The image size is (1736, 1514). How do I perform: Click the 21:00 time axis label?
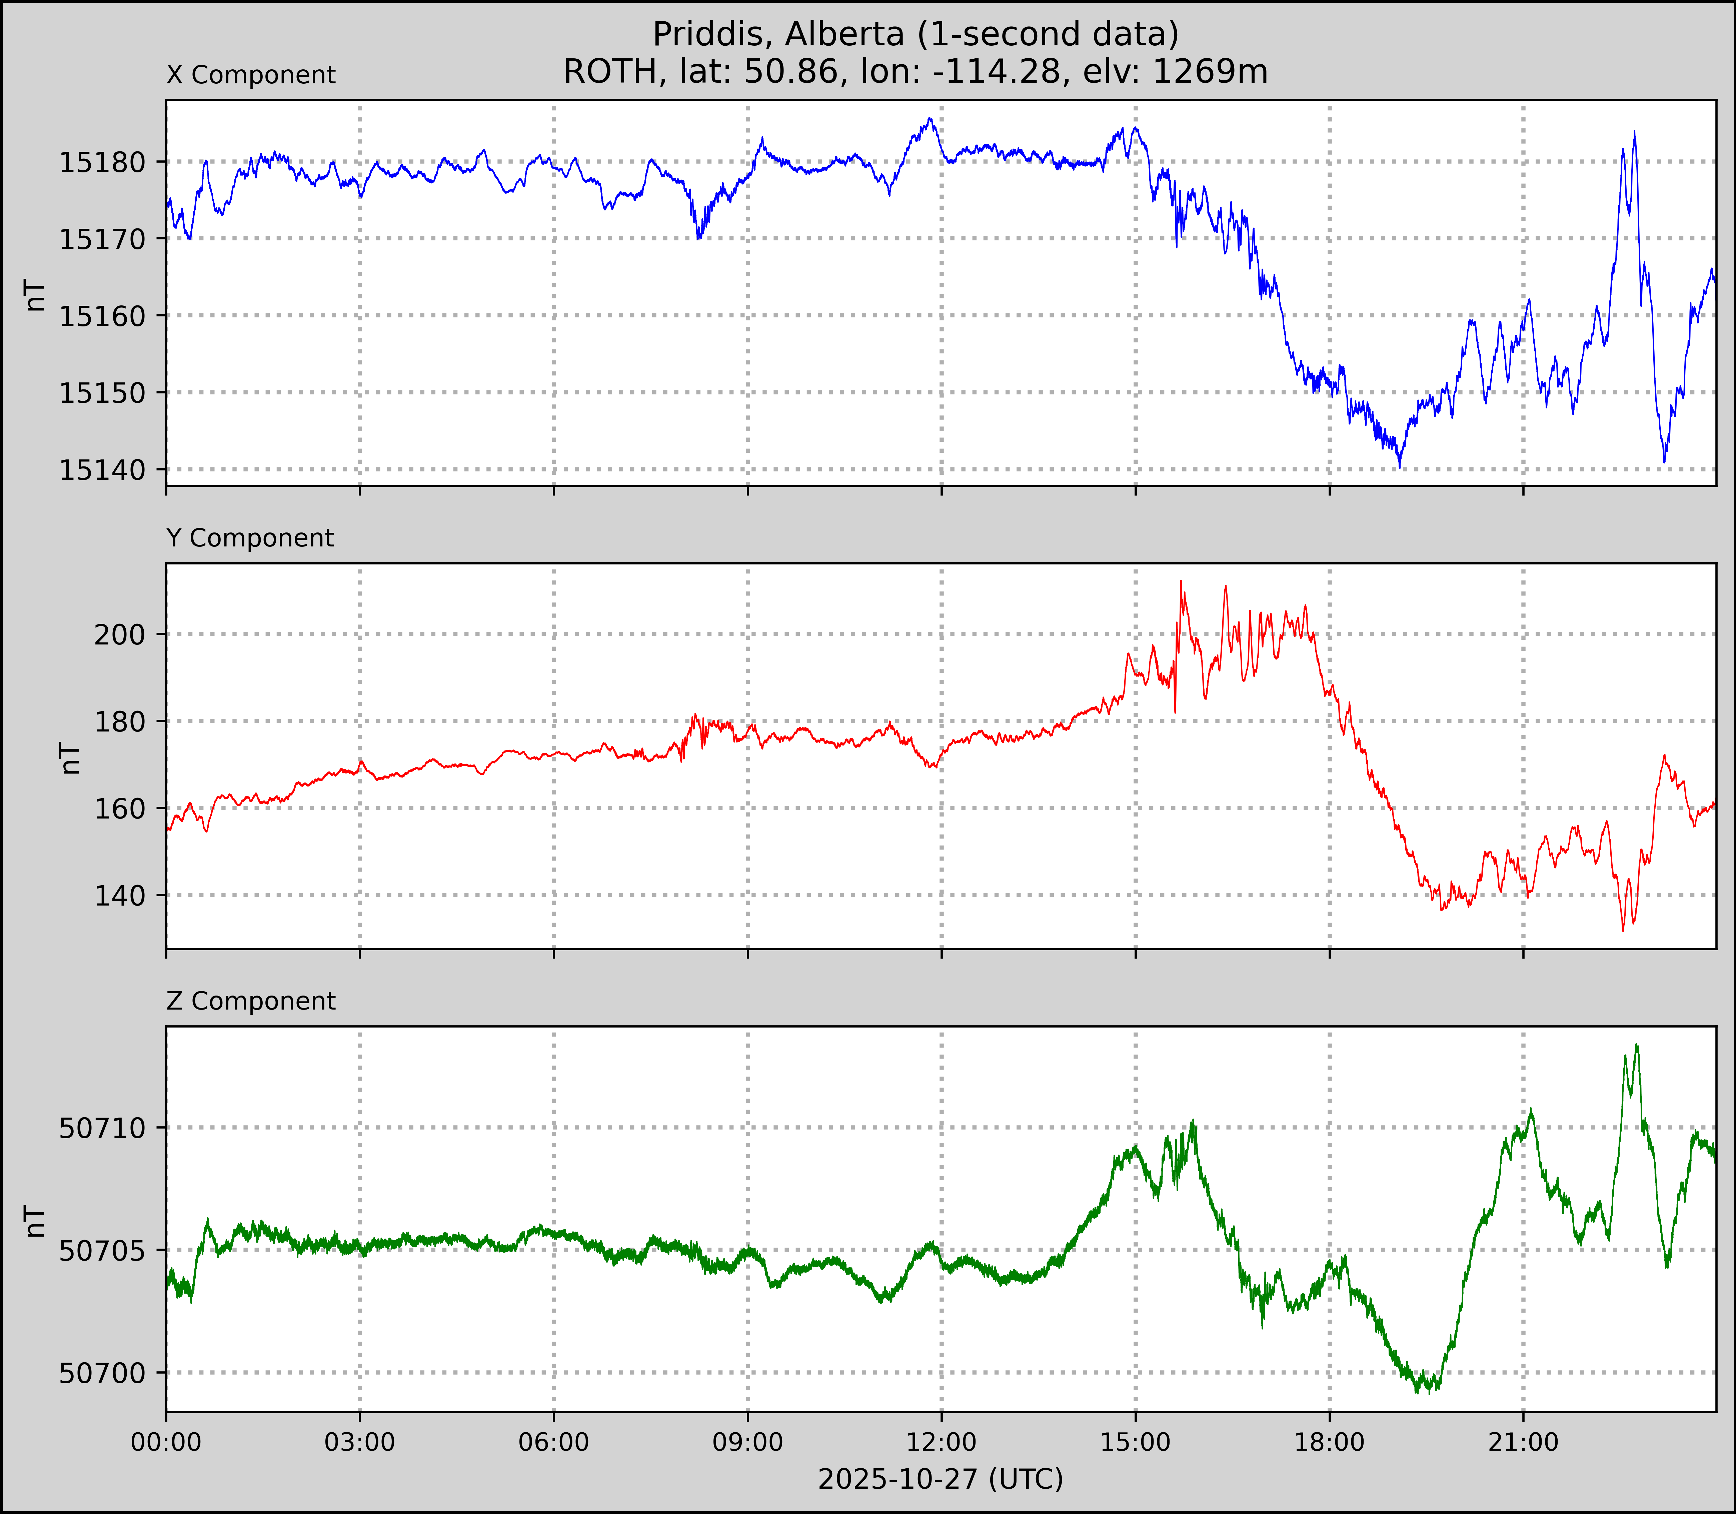pos(1523,1442)
